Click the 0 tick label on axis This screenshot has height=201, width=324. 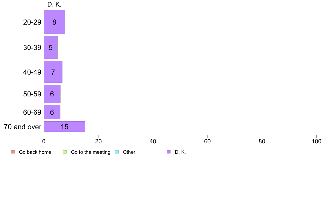[44, 141]
